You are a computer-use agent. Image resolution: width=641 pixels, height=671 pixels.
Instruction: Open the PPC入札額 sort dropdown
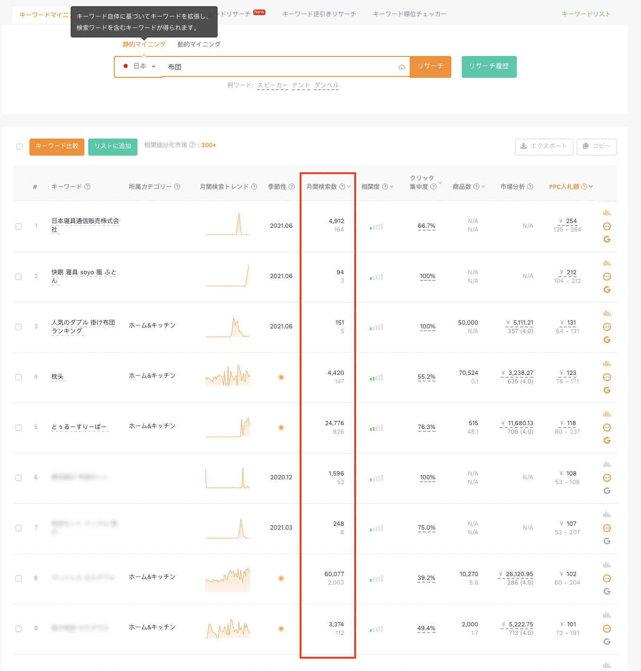591,187
